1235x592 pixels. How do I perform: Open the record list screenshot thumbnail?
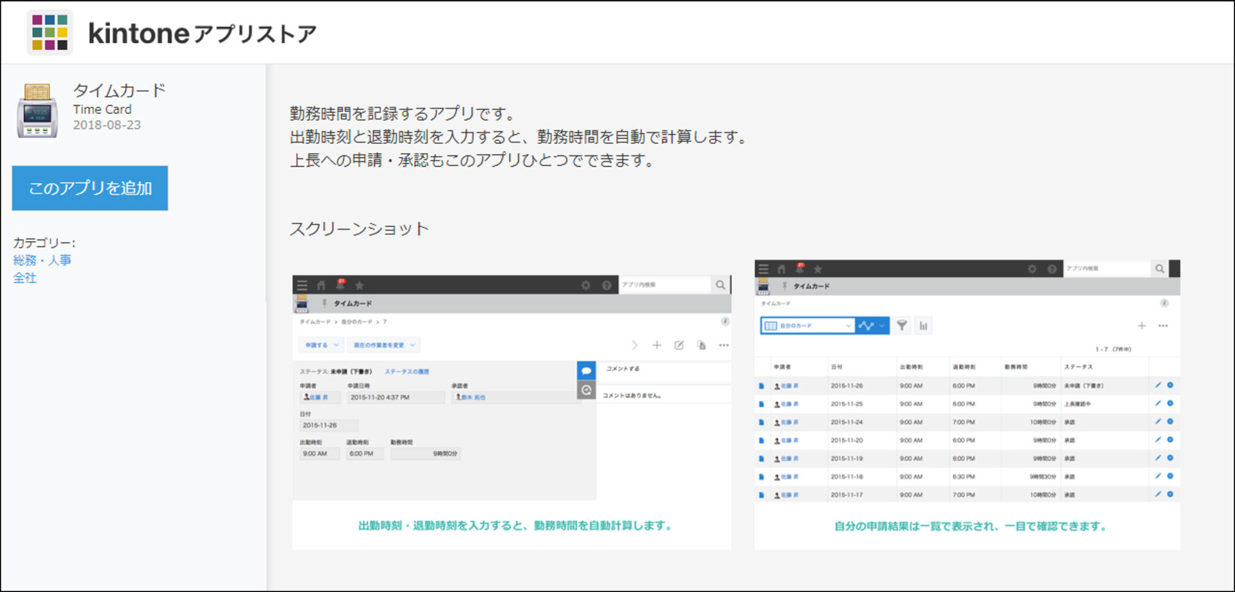(967, 404)
